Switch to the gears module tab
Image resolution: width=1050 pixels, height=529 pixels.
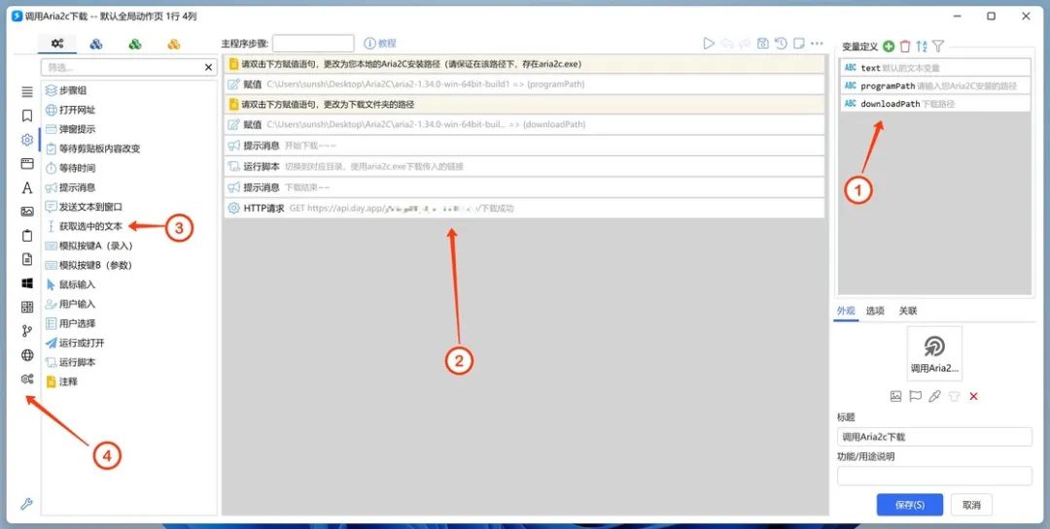(x=57, y=44)
